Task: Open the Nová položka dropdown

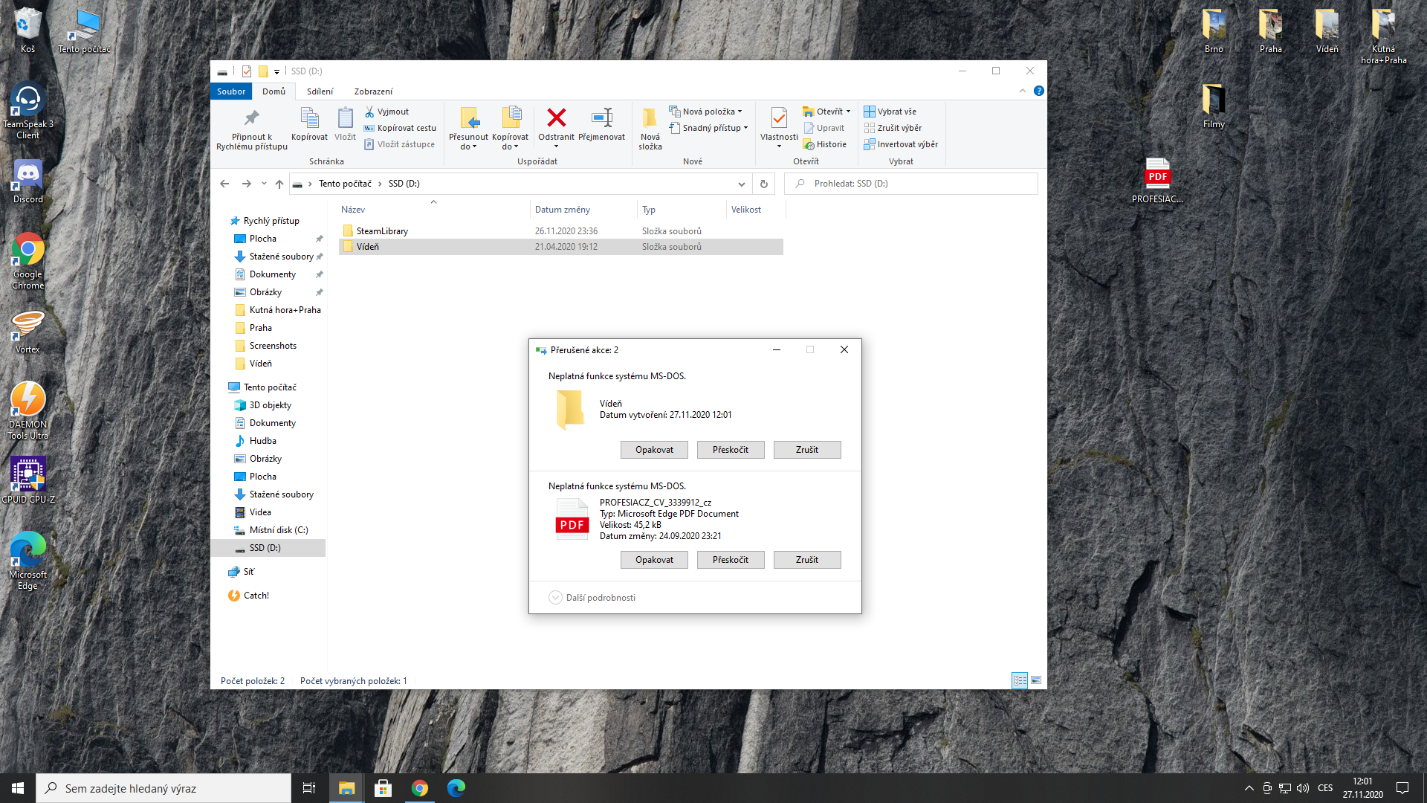Action: click(706, 112)
